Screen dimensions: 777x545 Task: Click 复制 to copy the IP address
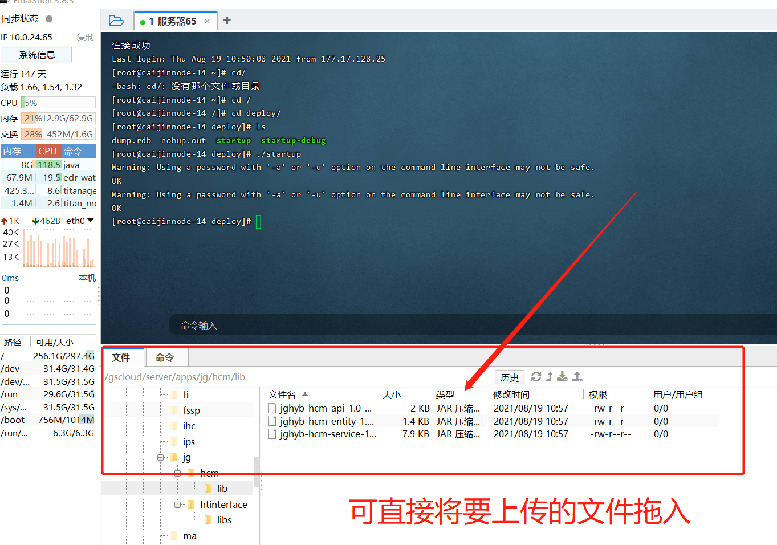[x=85, y=37]
